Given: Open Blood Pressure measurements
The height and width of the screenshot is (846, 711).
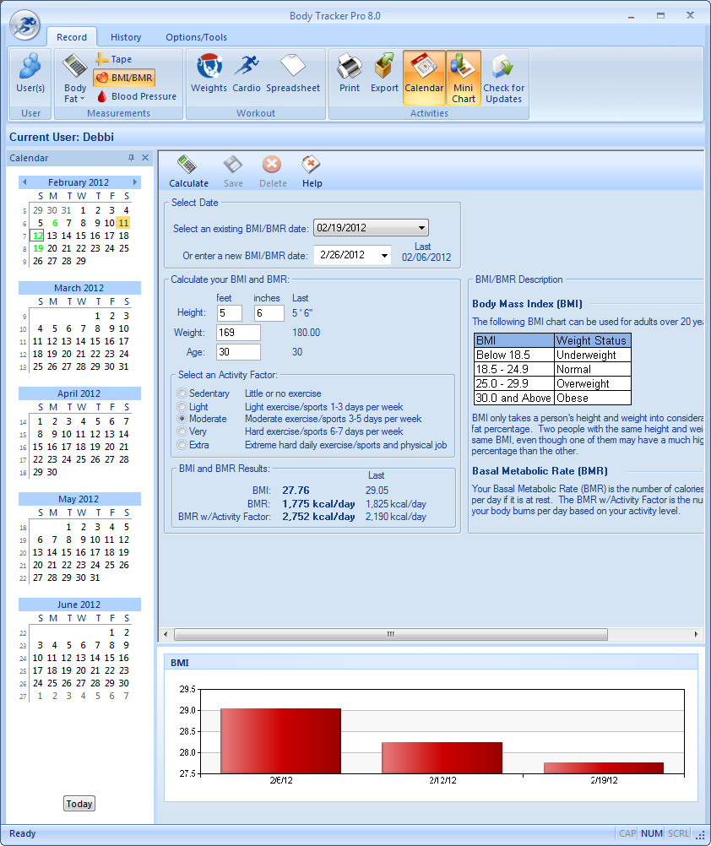Looking at the screenshot, I should (137, 96).
